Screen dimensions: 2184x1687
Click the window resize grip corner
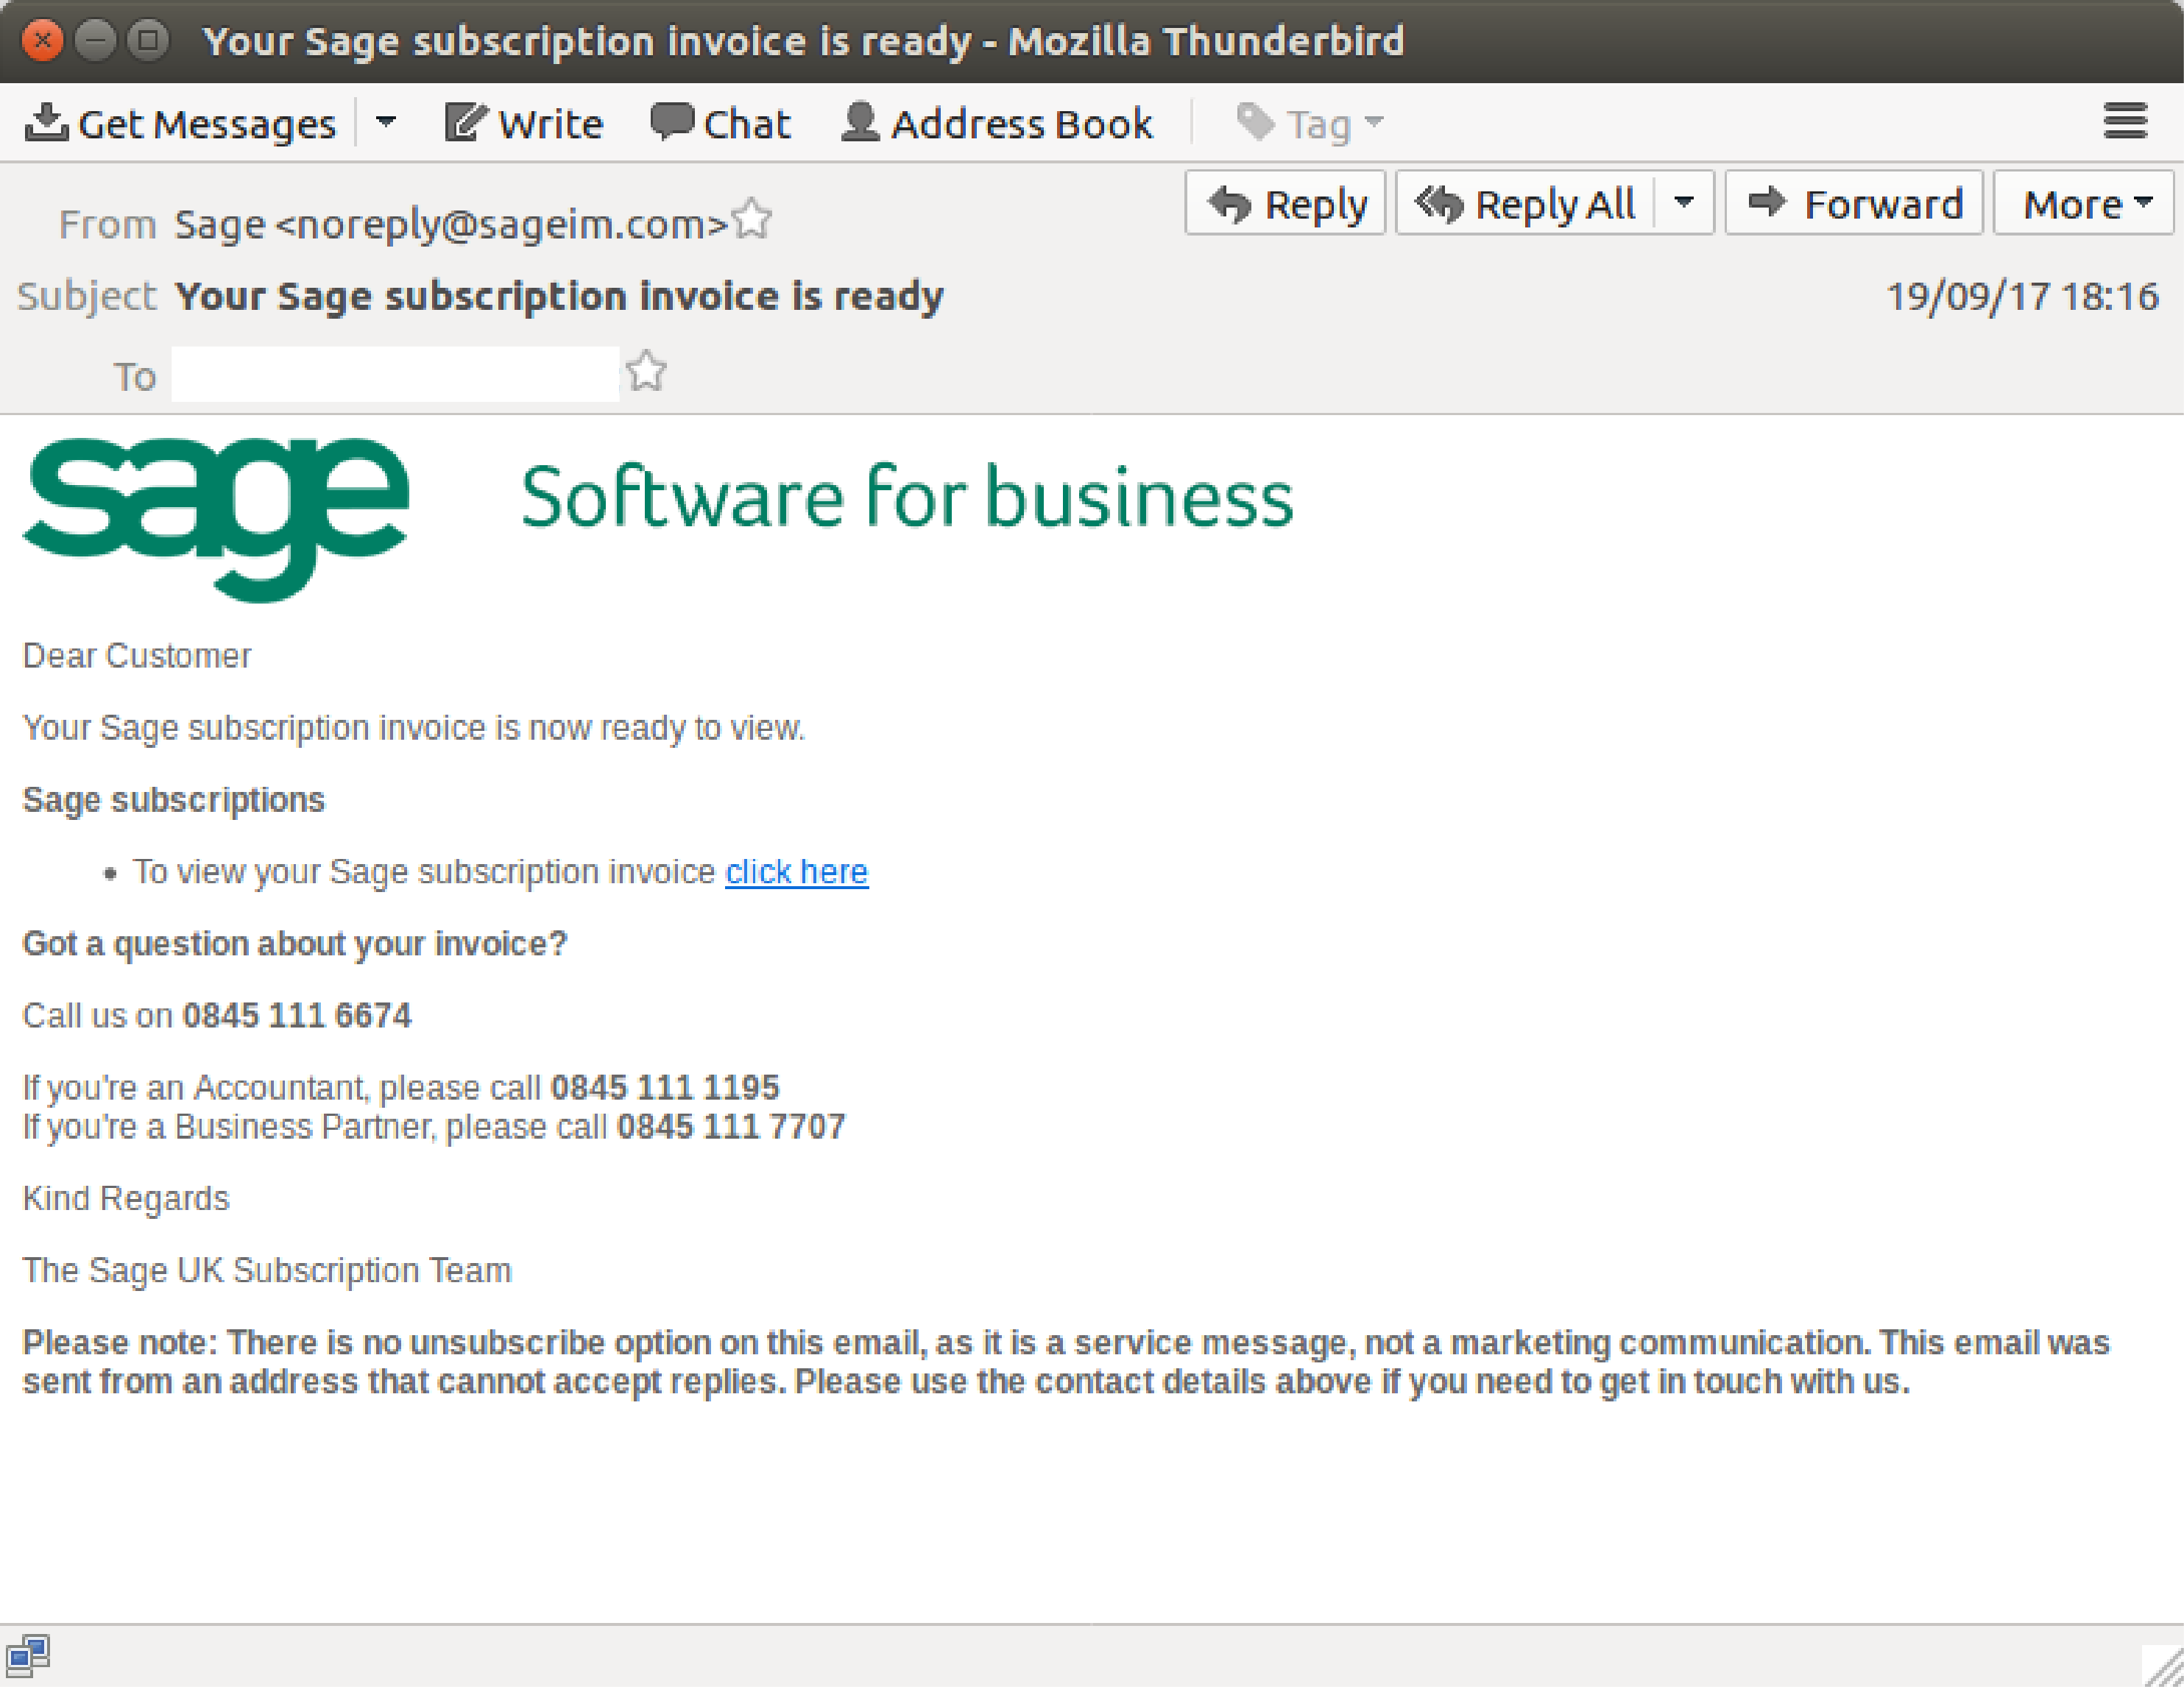click(x=2164, y=1667)
